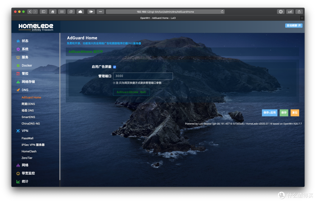Click the HomeLede logo
Image resolution: width=316 pixels, height=202 pixels.
[36, 27]
